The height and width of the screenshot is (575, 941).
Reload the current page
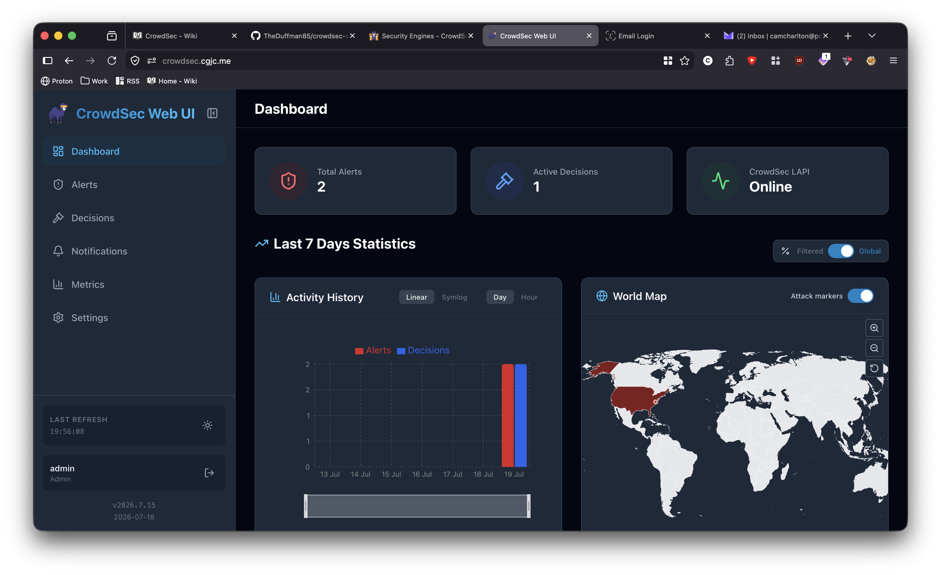112,61
